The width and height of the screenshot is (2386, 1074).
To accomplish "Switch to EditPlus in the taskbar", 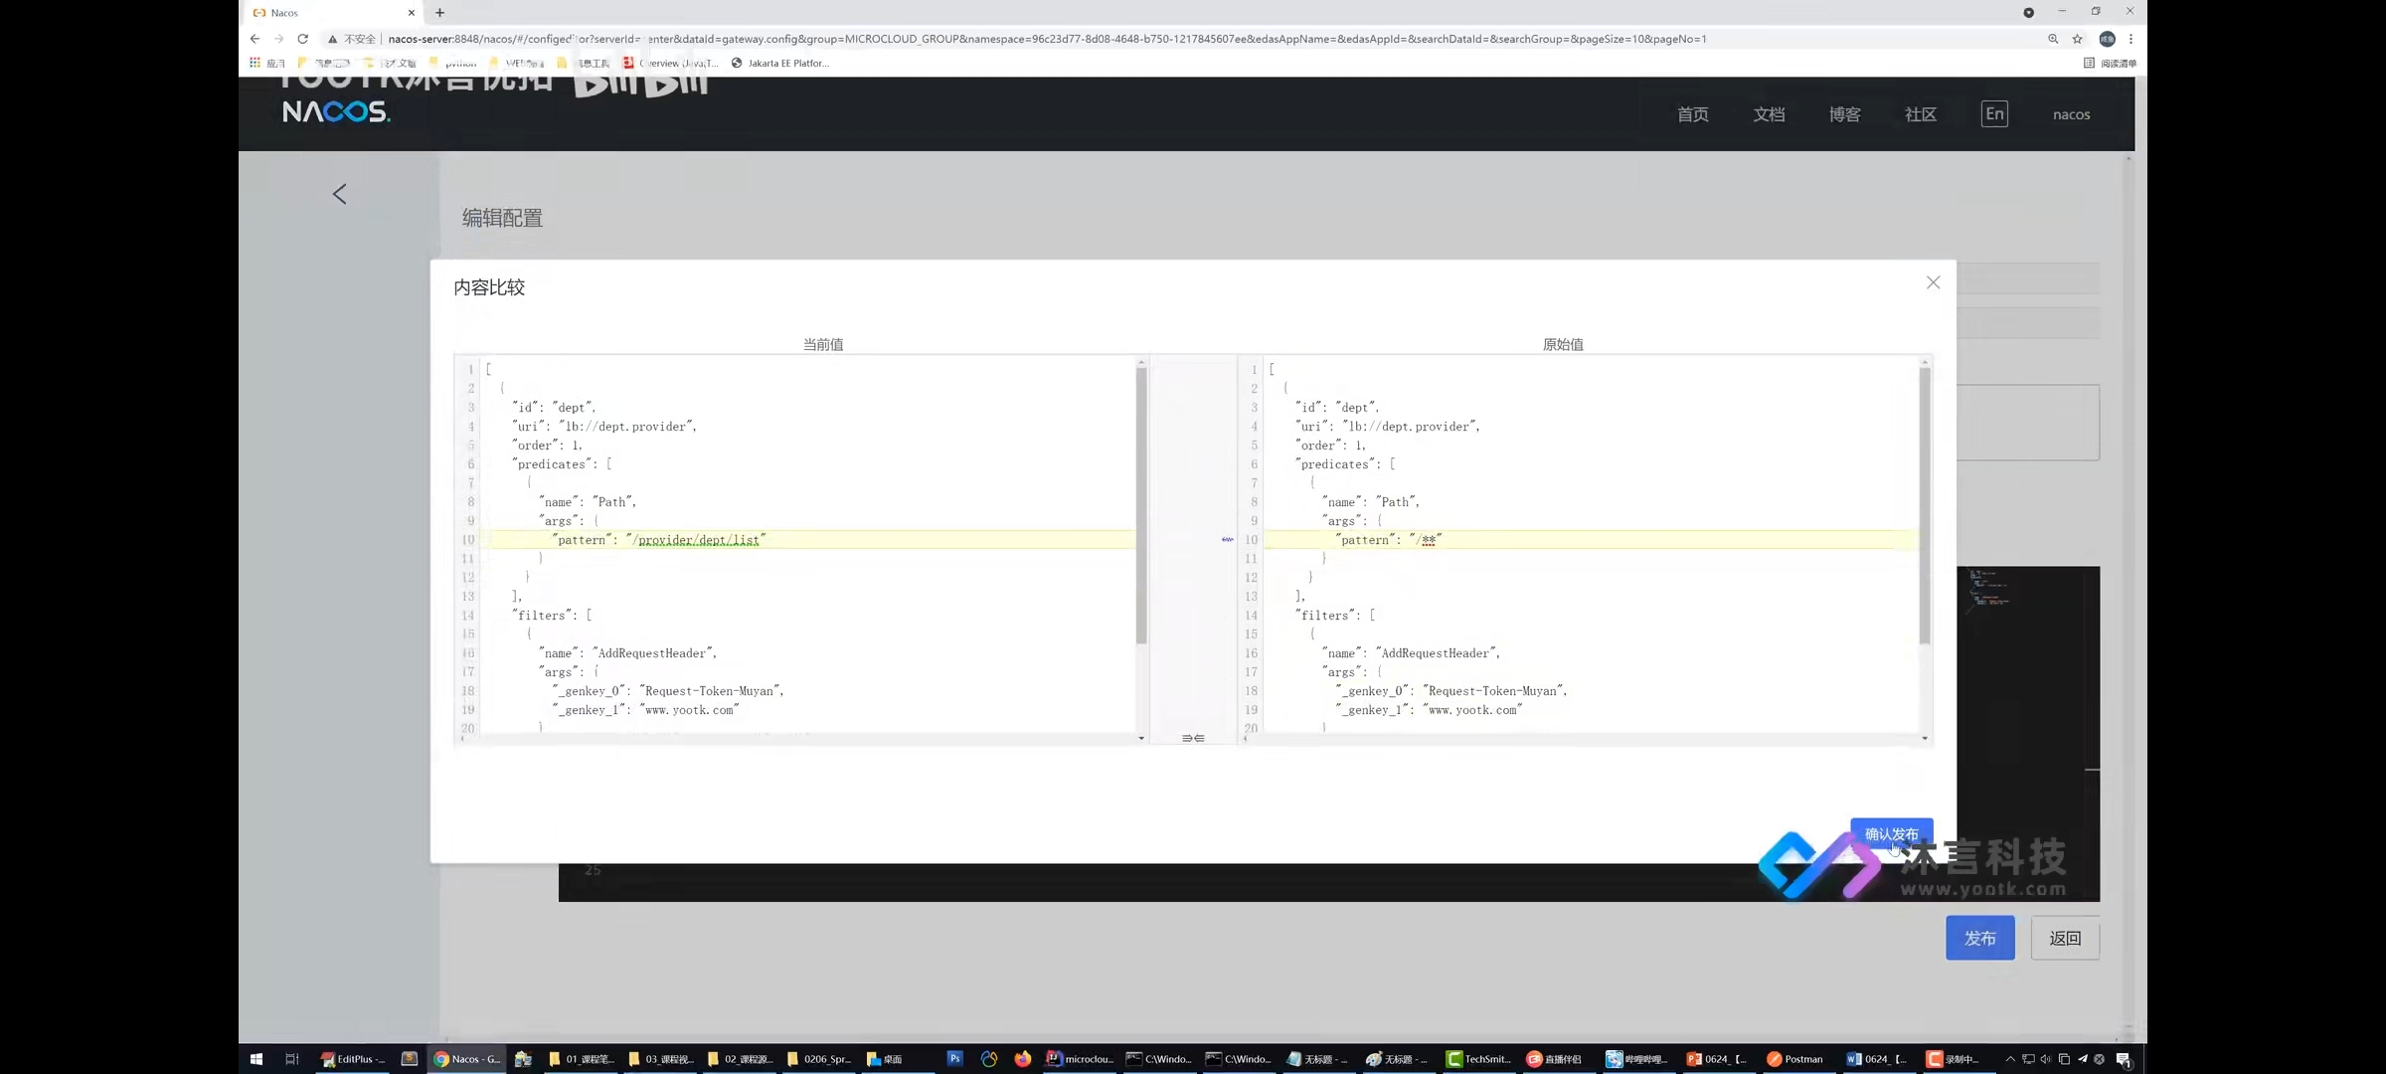I will coord(353,1059).
